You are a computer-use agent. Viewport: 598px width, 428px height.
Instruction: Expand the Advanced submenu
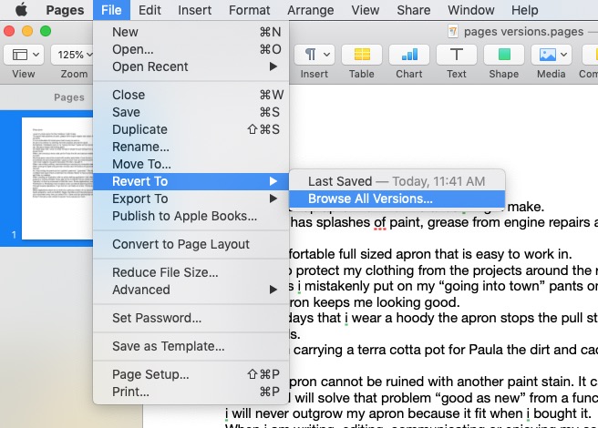(191, 290)
